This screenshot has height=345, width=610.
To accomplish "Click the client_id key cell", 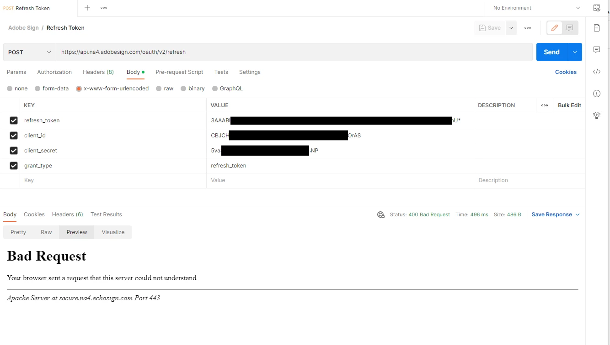I will point(113,136).
